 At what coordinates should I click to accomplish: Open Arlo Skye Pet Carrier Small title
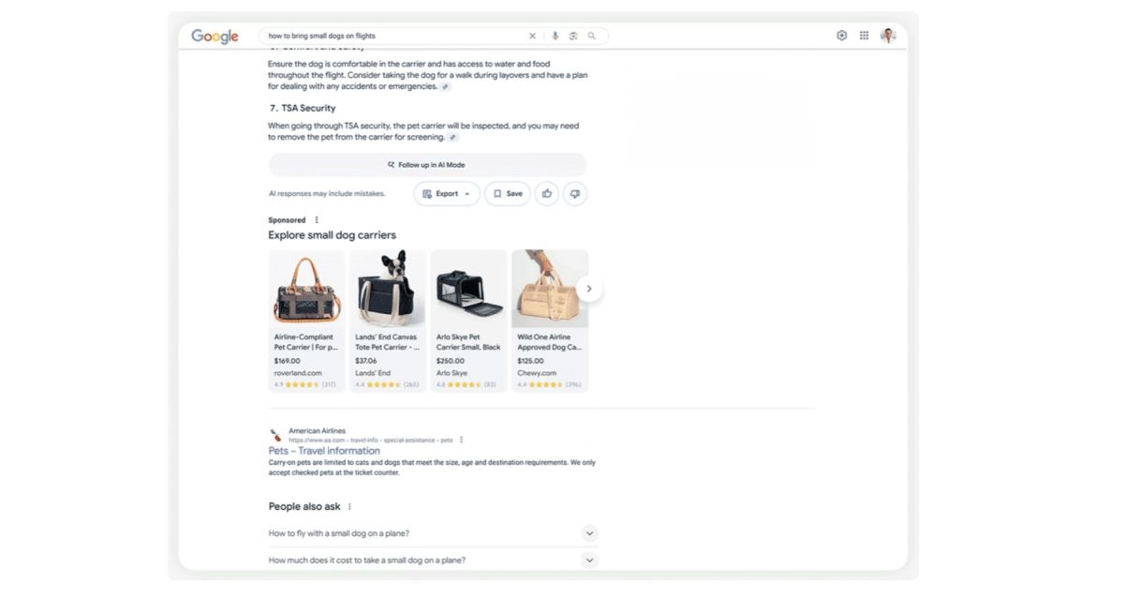(x=468, y=341)
